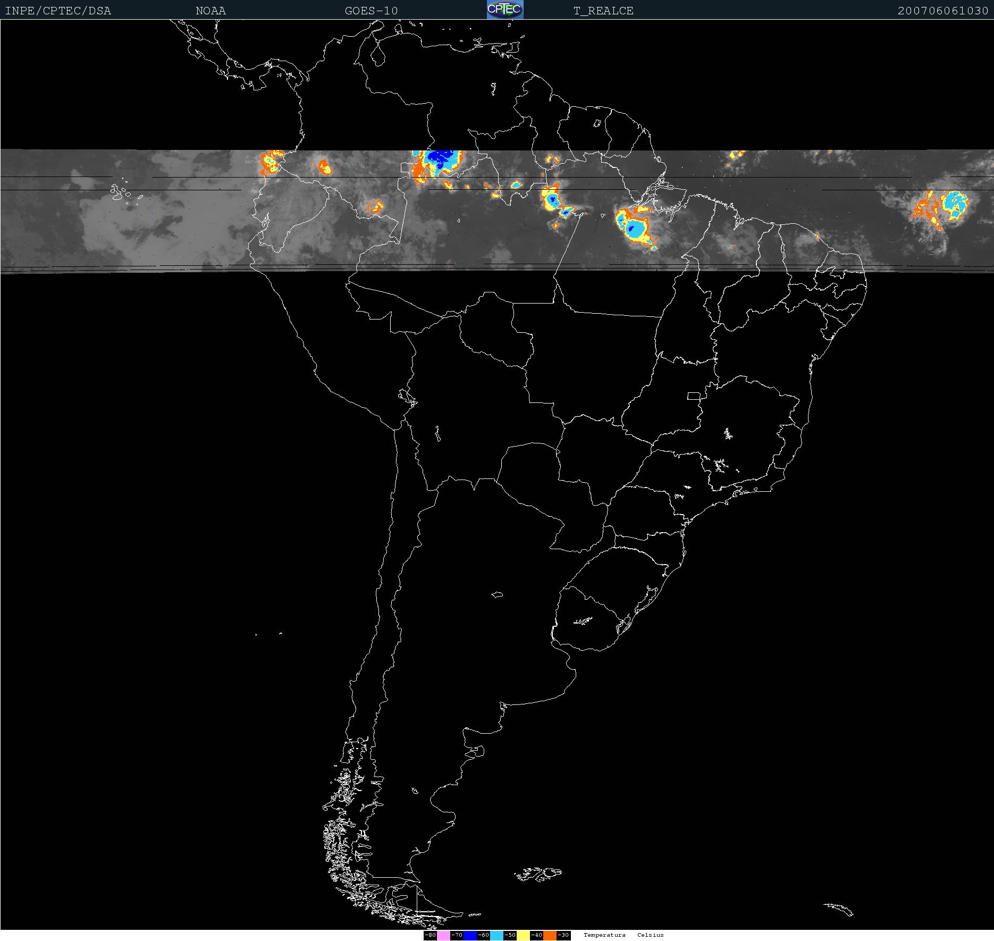Pick the pink legend color swatch
Viewport: 994px width, 941px height.
pyautogui.click(x=443, y=935)
